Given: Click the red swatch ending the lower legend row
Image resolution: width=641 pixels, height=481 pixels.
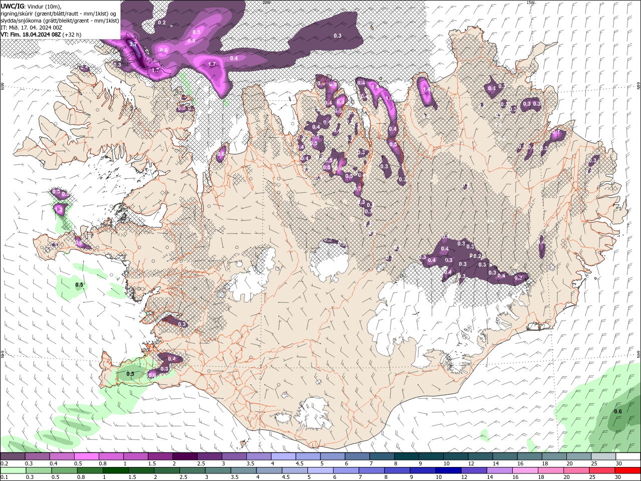Looking at the screenshot, I should pyautogui.click(x=627, y=470).
